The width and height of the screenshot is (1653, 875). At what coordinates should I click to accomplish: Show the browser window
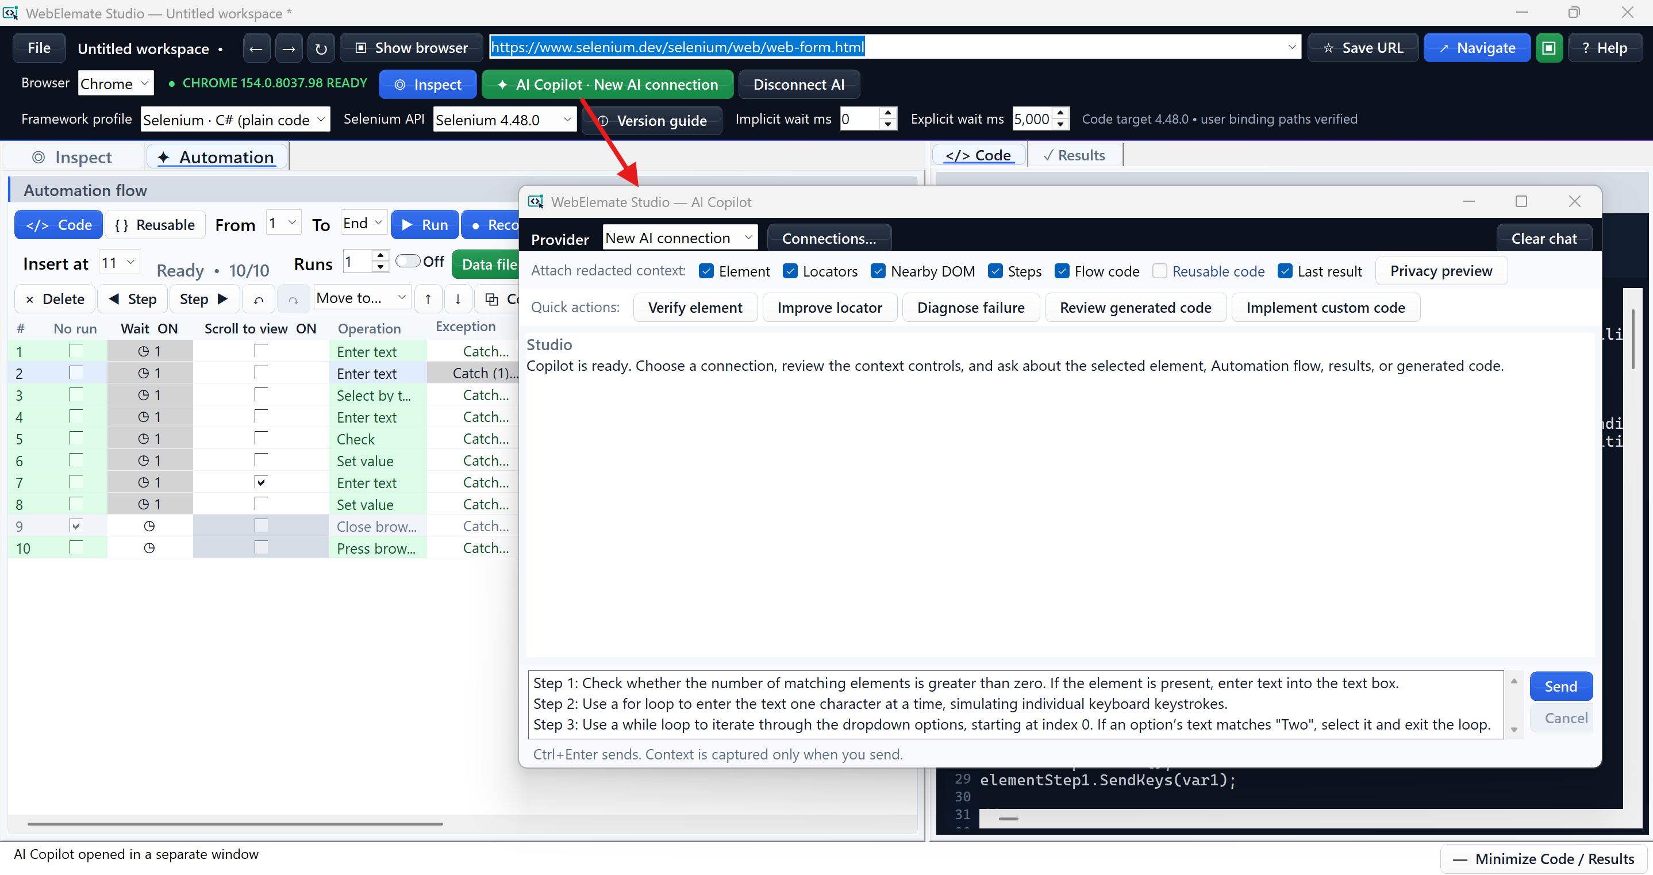pos(412,48)
